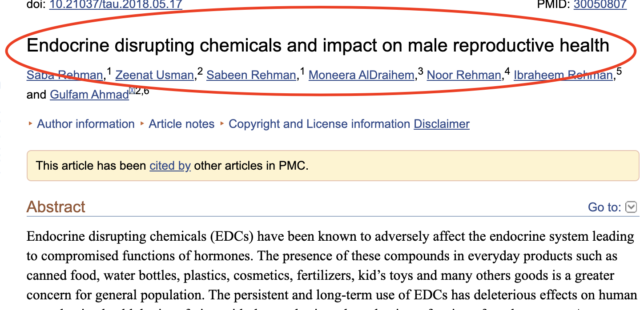This screenshot has width=644, height=310.
Task: Open PMID 30050807 link
Action: tap(600, 4)
